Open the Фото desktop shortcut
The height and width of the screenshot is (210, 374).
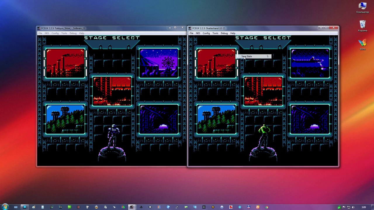pos(362,45)
